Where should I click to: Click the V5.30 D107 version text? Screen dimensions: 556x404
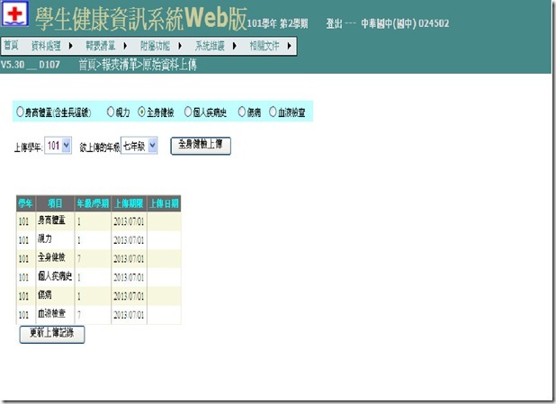(x=31, y=65)
